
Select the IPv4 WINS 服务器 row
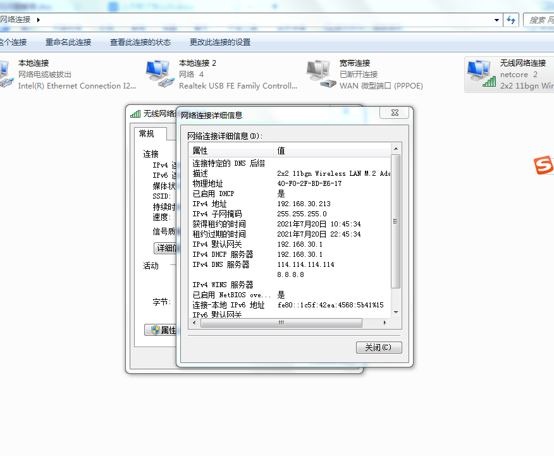[x=290, y=285]
